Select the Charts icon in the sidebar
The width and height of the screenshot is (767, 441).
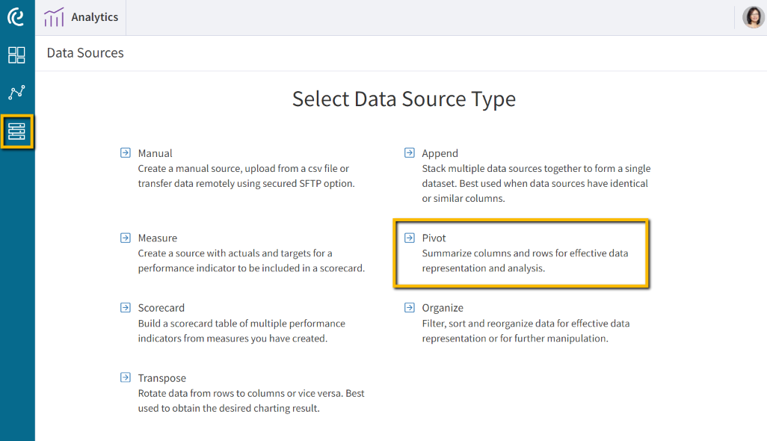pos(16,93)
